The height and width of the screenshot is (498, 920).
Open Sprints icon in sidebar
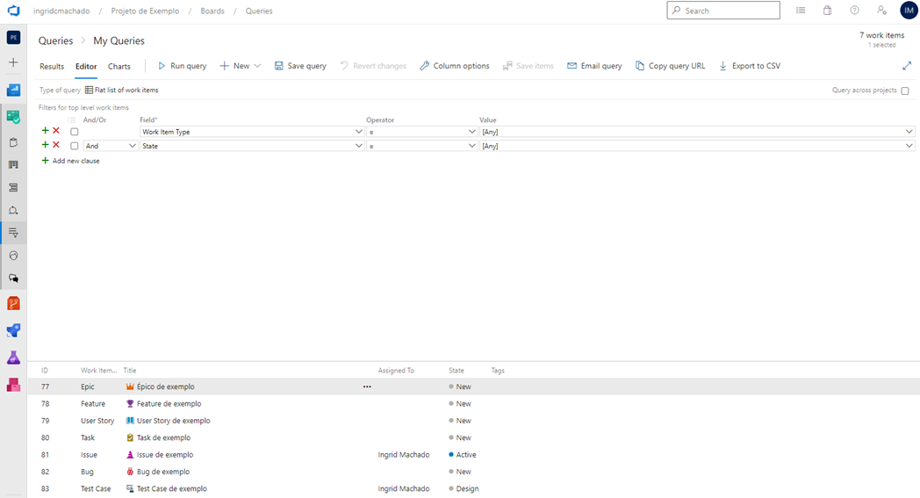coord(13,210)
